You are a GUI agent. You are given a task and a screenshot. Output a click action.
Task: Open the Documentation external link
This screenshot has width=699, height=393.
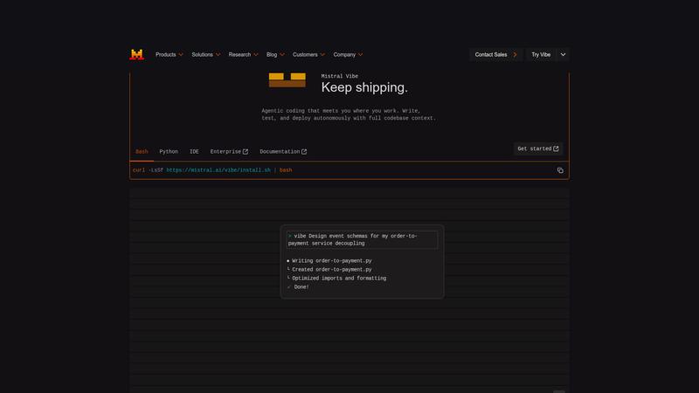(283, 152)
